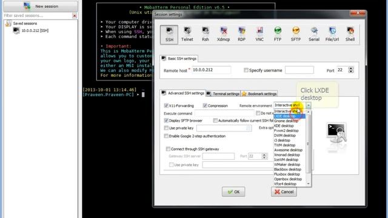The height and width of the screenshot is (218, 388).
Task: Confirm with the OK button
Action: coord(233,192)
